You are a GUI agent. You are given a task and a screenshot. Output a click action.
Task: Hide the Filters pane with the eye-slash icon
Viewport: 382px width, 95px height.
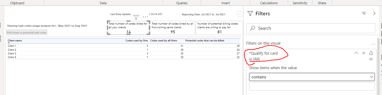click(364, 13)
